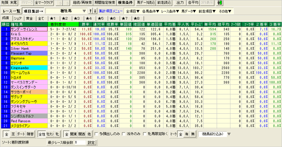This screenshot has width=282, height=147.
Task: Switch to the 賞金 tab
Action: tap(29, 19)
